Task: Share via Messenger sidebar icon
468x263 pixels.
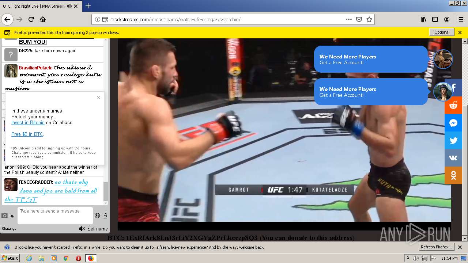Action: [453, 123]
